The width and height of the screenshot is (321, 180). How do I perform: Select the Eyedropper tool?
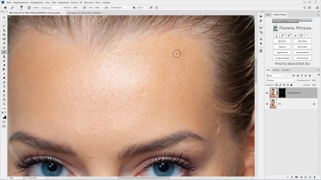(x=4, y=43)
